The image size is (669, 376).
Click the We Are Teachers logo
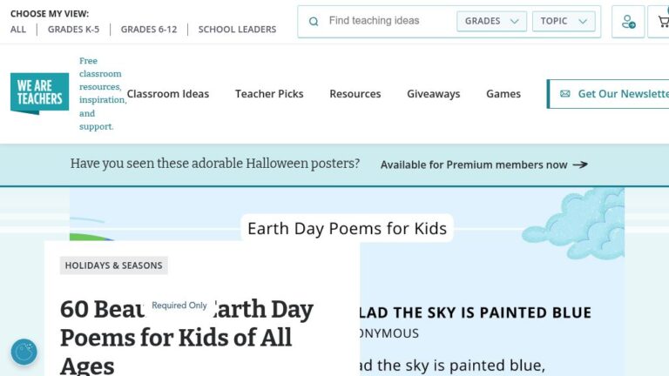(40, 93)
